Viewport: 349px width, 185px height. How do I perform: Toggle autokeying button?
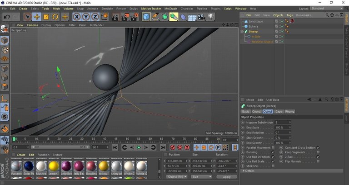[180, 147]
